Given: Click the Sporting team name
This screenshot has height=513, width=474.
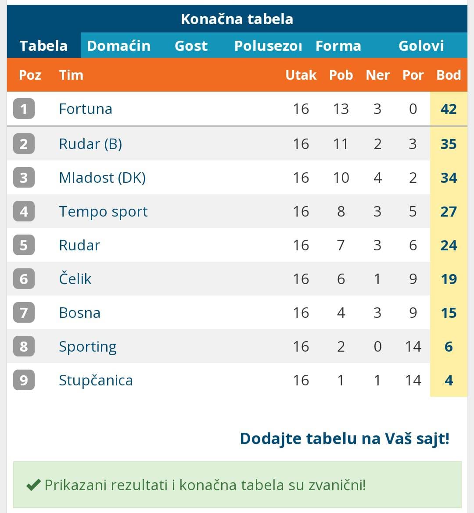Looking at the screenshot, I should click(88, 346).
